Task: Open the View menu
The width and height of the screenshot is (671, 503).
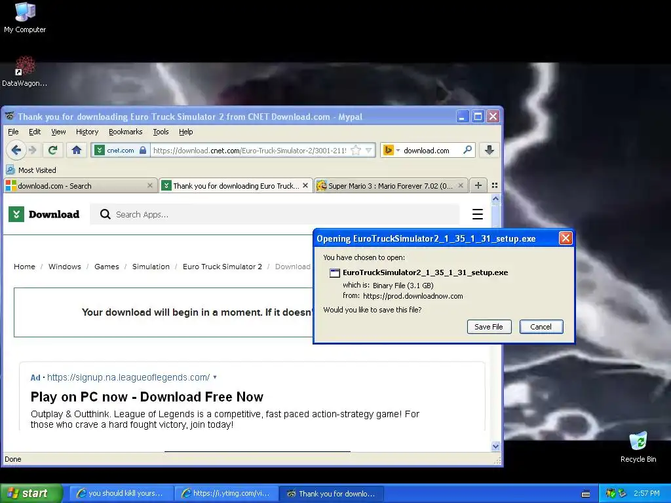Action: coord(58,132)
